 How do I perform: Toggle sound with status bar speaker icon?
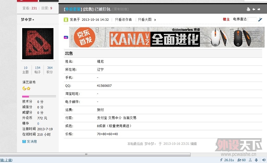pos(264,160)
